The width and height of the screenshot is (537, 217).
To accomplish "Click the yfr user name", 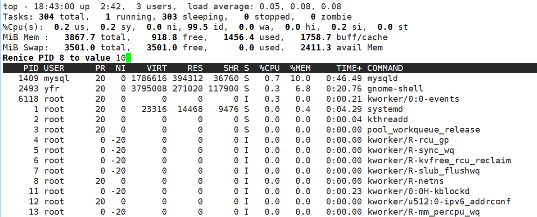I will pos(51,89).
